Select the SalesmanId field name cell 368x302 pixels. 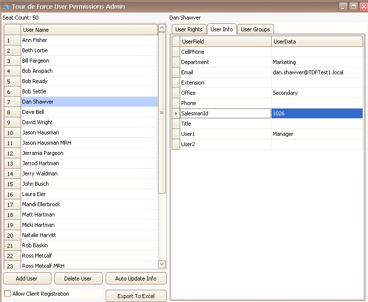(x=226, y=113)
